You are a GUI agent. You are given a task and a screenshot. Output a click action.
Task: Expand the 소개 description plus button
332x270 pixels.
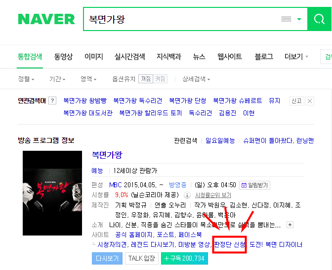pyautogui.click(x=290, y=225)
